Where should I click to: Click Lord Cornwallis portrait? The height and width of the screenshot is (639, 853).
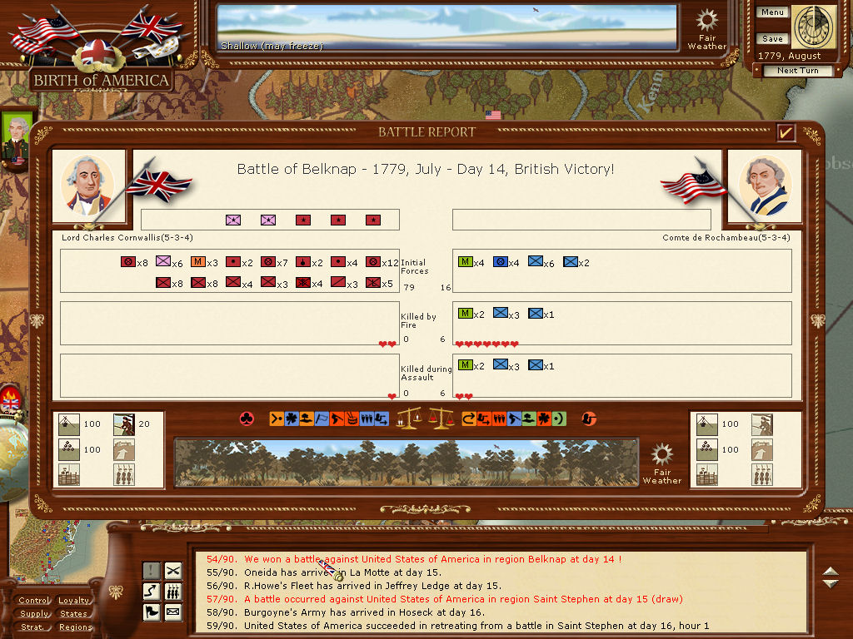pos(88,186)
